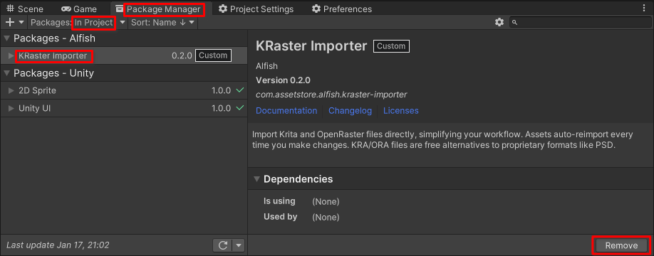This screenshot has height=256, width=654.
Task: Expand the KRaster Importer row arrow
Action: (x=11, y=55)
